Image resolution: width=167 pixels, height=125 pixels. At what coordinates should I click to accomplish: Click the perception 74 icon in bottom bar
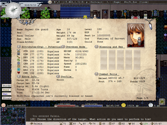point(91,123)
